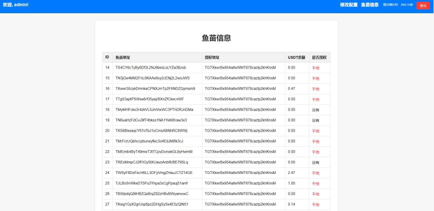The height and width of the screenshot is (211, 434).
Task: Select the 是否授权 column header
Action: (319, 57)
